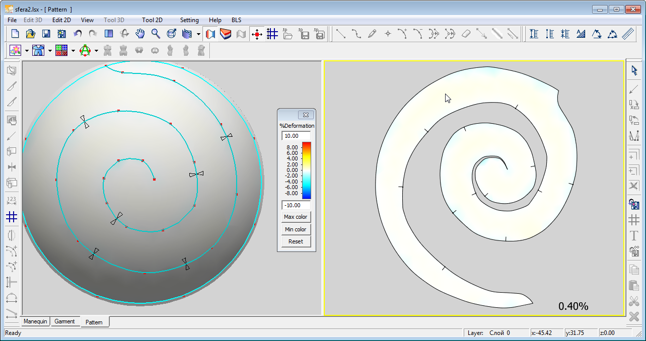Select the Pan hand tool
Viewport: 646px width, 341px height.
140,34
